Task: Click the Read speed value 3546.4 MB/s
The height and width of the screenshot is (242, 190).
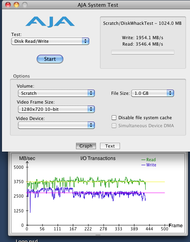Action: (x=149, y=44)
